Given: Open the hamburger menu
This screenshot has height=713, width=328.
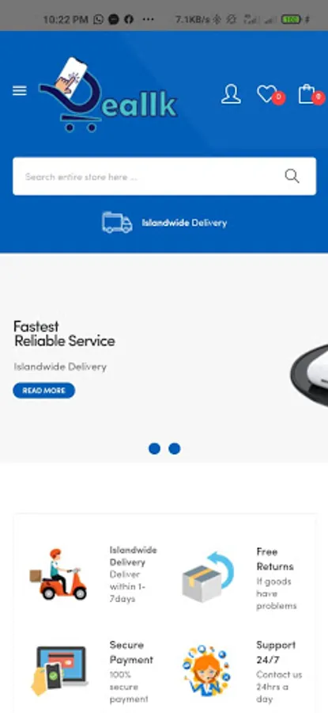Looking at the screenshot, I should [20, 91].
